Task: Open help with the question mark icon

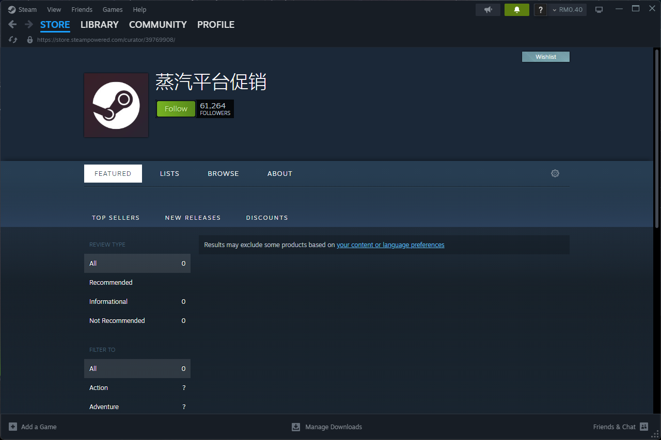Action: point(540,10)
